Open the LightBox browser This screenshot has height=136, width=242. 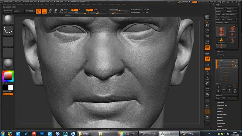tap(19, 11)
